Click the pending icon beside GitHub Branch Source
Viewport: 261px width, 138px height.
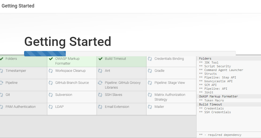[51, 83]
